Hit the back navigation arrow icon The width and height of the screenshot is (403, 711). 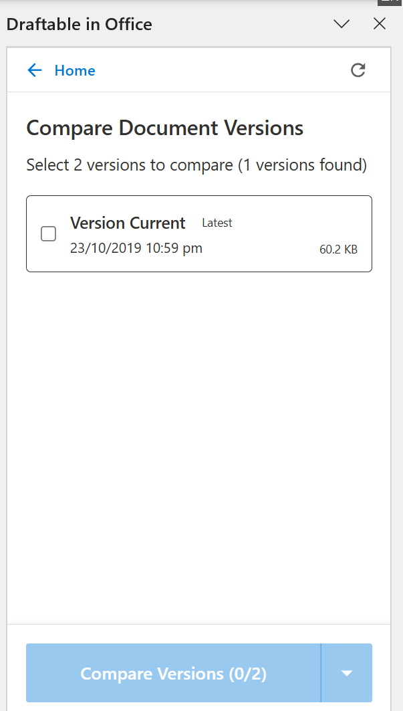(x=34, y=70)
